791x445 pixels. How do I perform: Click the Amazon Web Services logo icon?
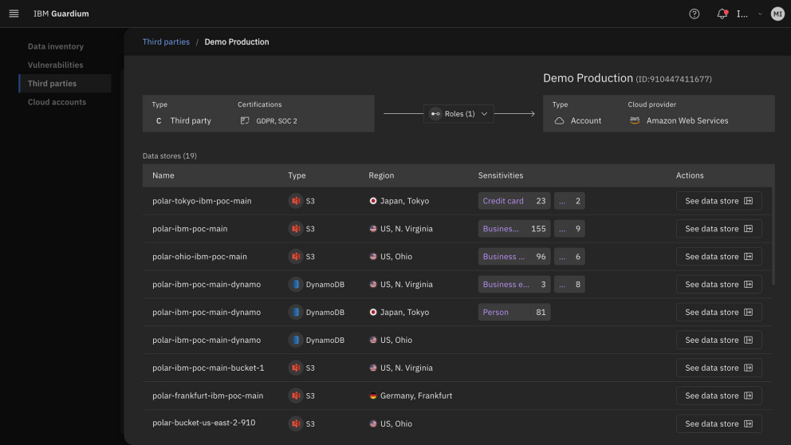635,120
